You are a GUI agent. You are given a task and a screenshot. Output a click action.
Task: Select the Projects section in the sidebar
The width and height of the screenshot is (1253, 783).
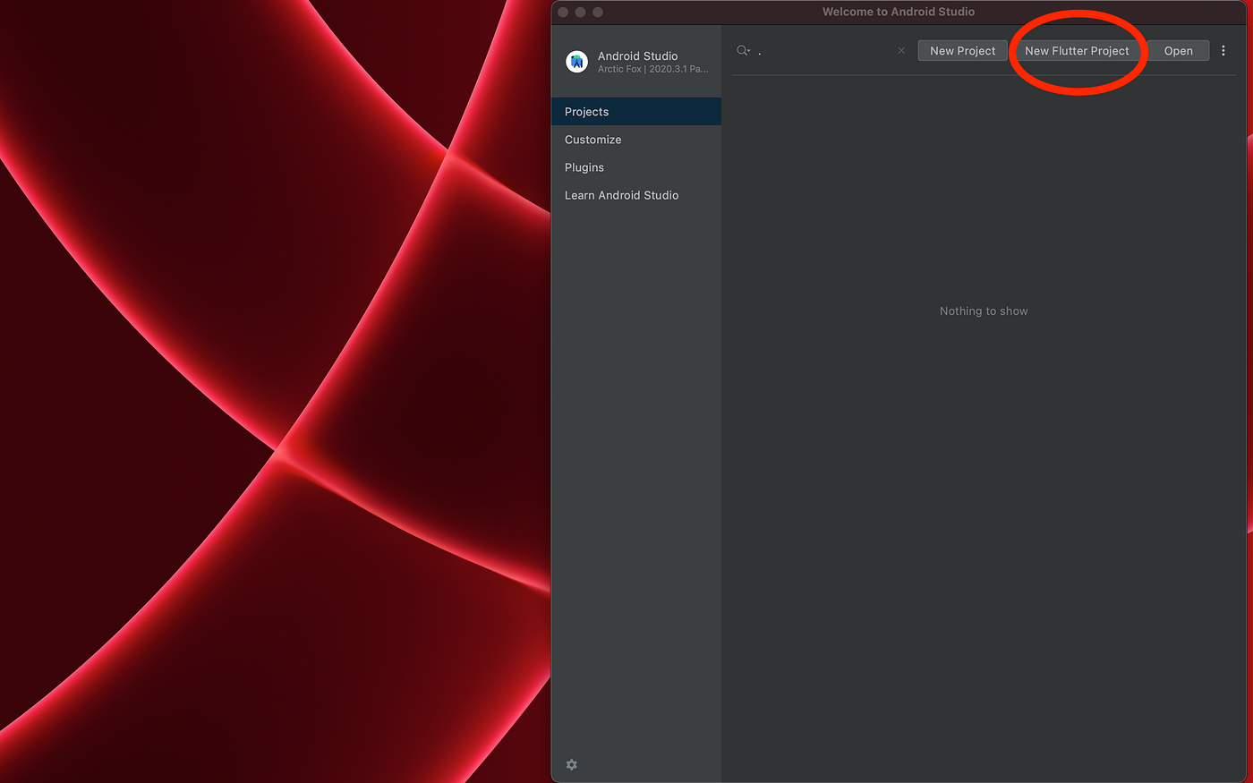tap(586, 111)
